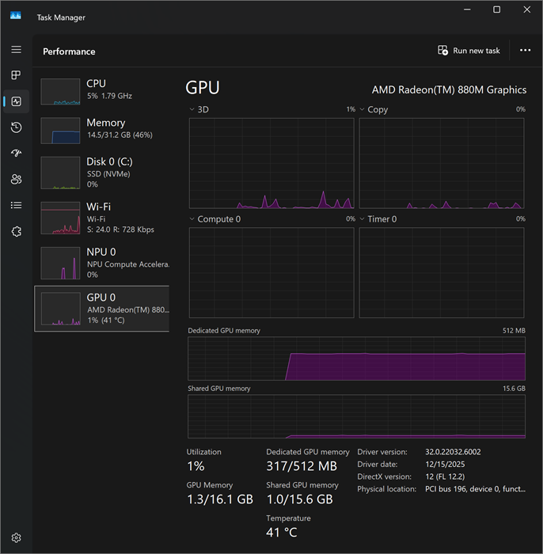The image size is (543, 554).
Task: Select the Wi-Fi performance entry
Action: pyautogui.click(x=102, y=218)
